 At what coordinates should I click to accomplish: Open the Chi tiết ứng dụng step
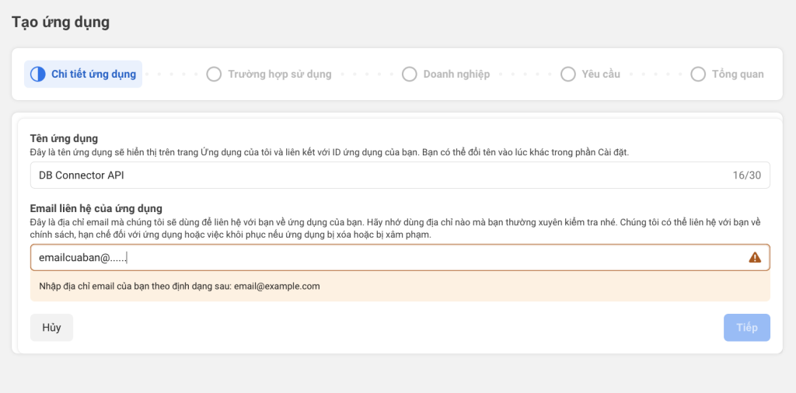[93, 75]
